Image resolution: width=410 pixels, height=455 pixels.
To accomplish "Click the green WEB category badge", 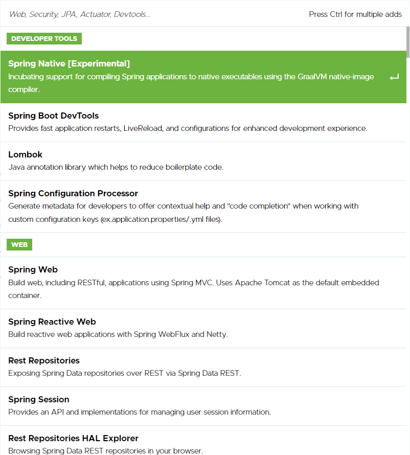I will [19, 244].
